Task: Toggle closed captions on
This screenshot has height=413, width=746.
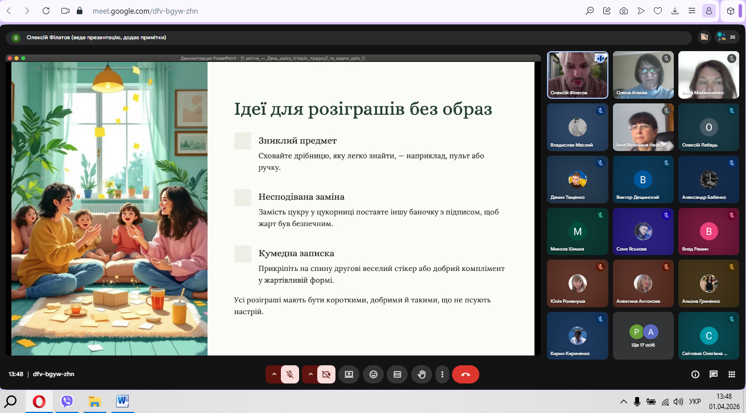Action: point(397,374)
